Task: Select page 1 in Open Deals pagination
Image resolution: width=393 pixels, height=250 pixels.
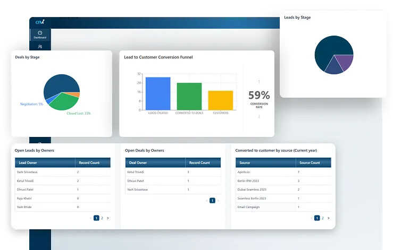Action: [212, 201]
